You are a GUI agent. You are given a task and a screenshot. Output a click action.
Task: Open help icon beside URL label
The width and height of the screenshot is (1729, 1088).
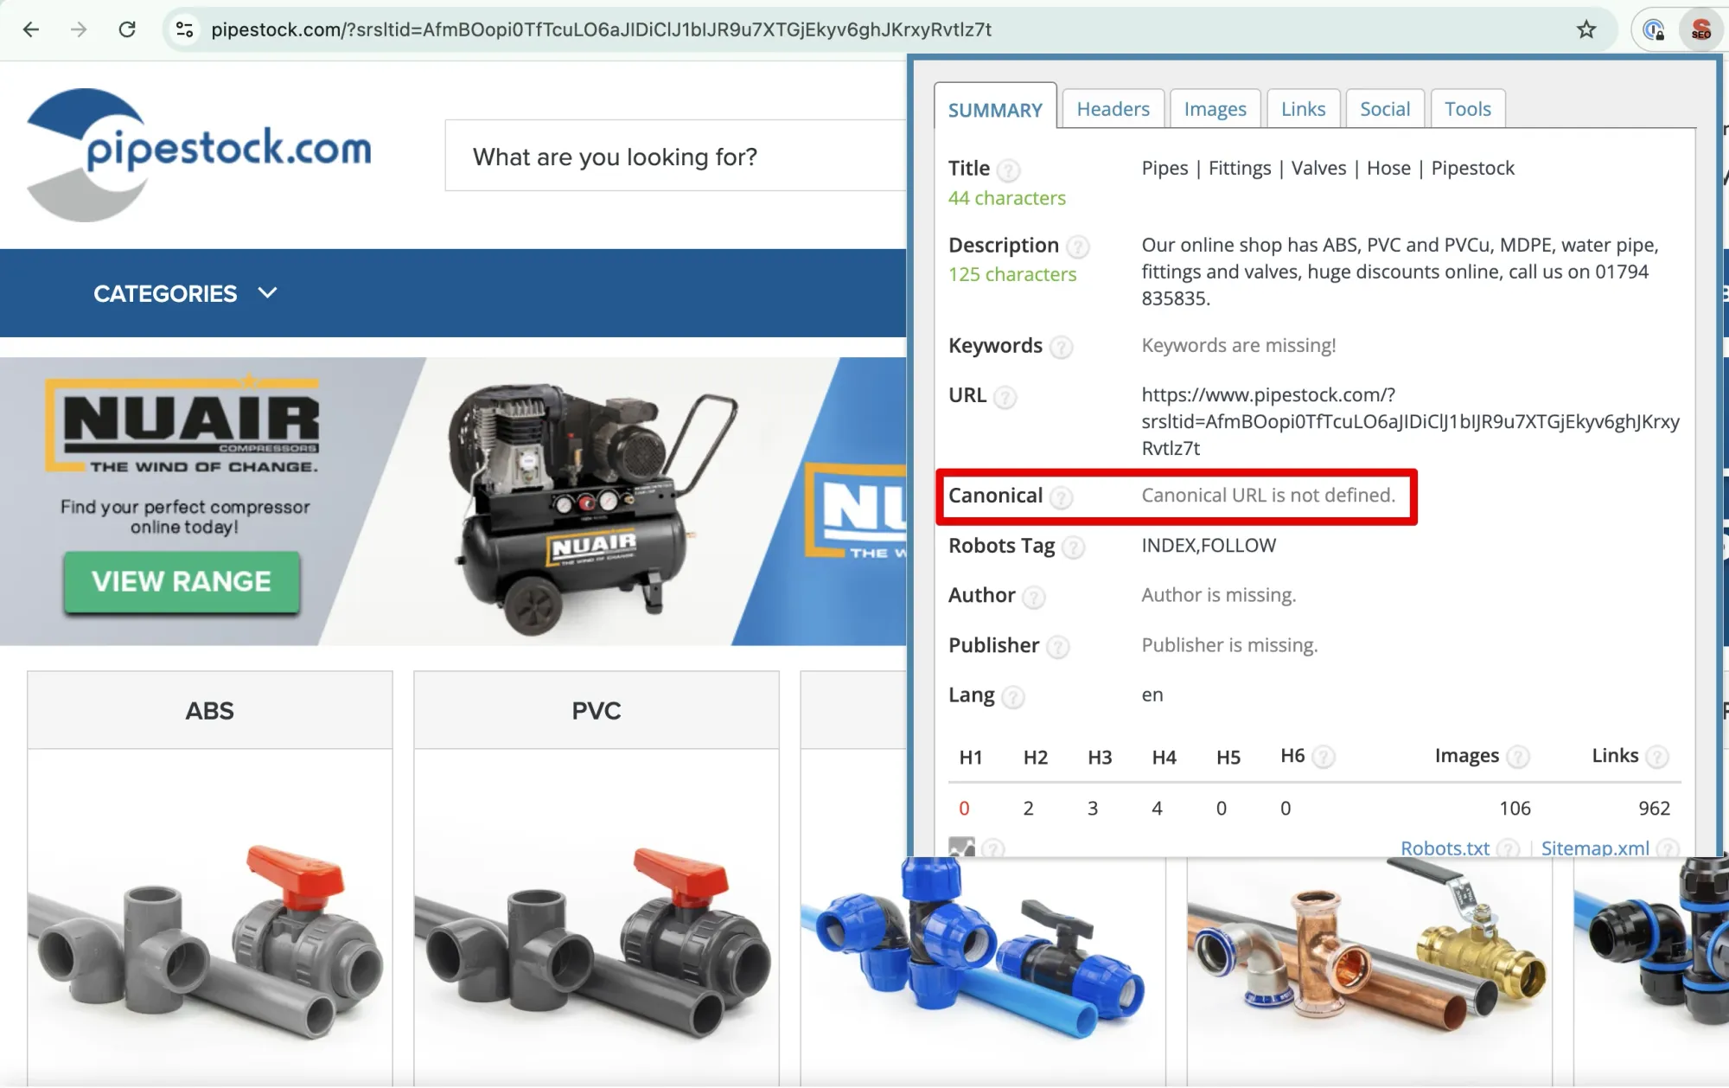(x=1005, y=398)
